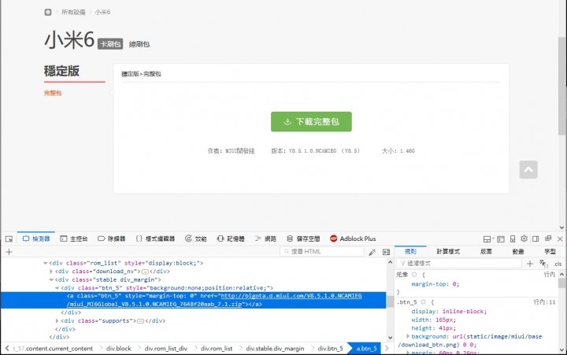
Task: Open the 儲存空間 storage tab
Action: [x=303, y=239]
